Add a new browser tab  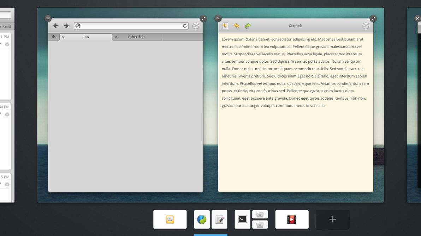tap(53, 36)
